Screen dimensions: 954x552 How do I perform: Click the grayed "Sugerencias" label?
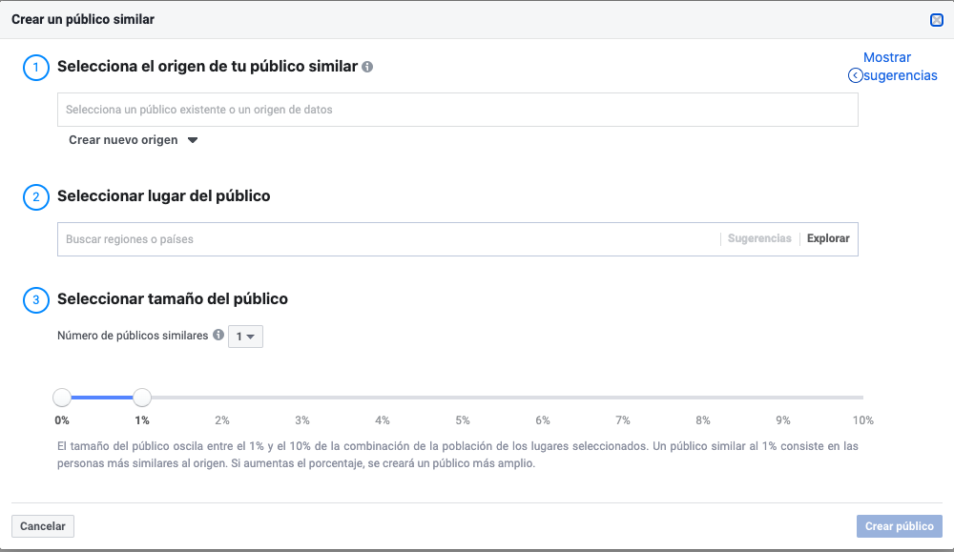(x=759, y=238)
